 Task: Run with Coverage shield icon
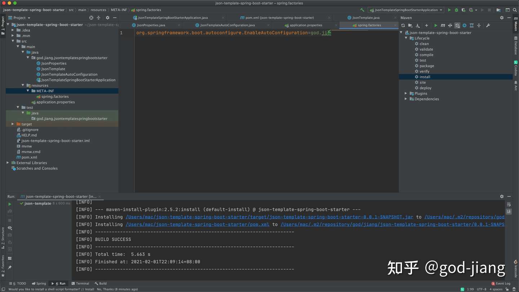click(464, 10)
